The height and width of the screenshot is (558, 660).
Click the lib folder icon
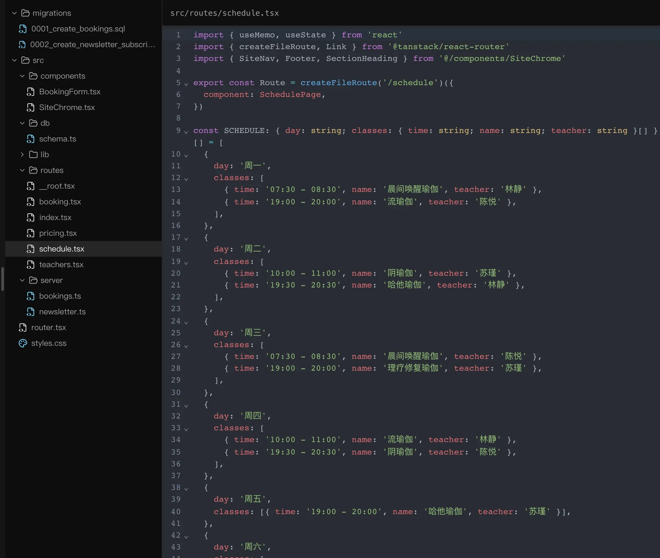coord(33,155)
